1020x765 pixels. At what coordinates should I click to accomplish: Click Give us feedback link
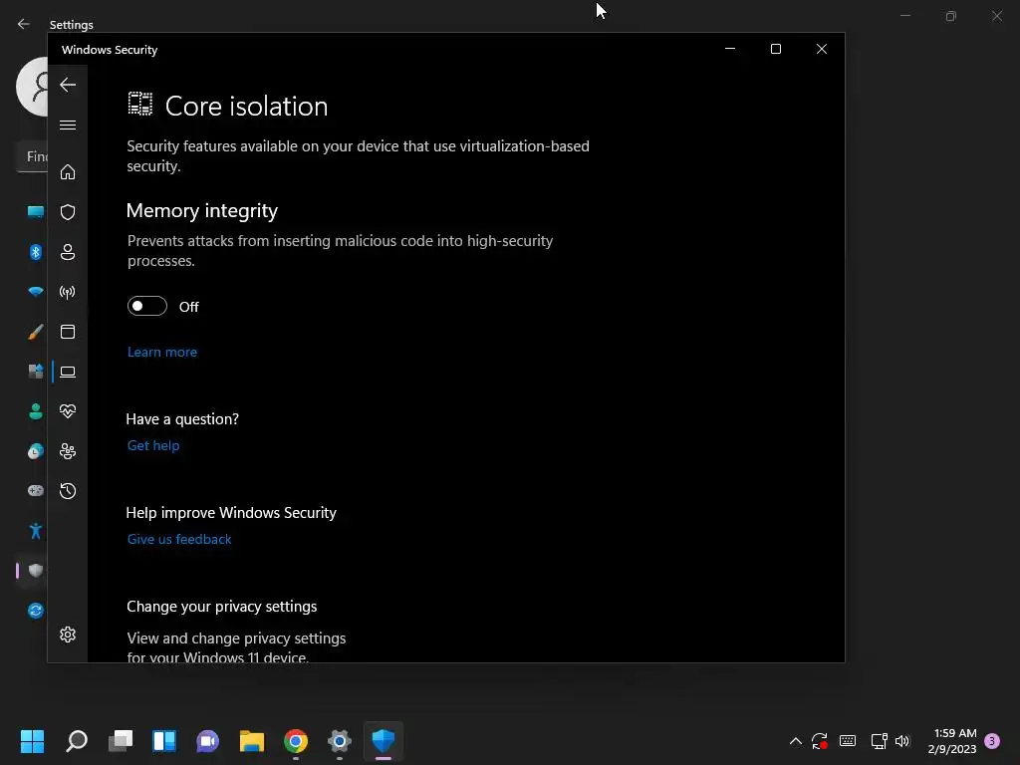[x=179, y=539]
